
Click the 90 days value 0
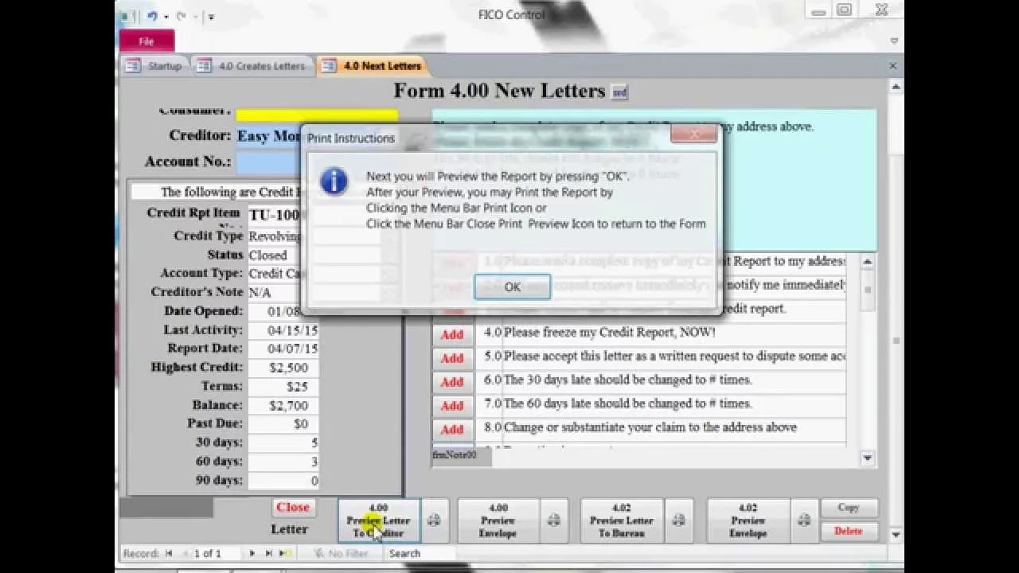(x=283, y=481)
